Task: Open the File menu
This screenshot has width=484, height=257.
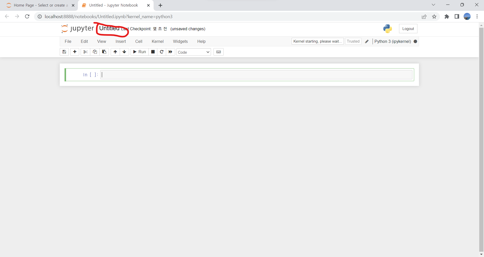Action: click(x=68, y=41)
